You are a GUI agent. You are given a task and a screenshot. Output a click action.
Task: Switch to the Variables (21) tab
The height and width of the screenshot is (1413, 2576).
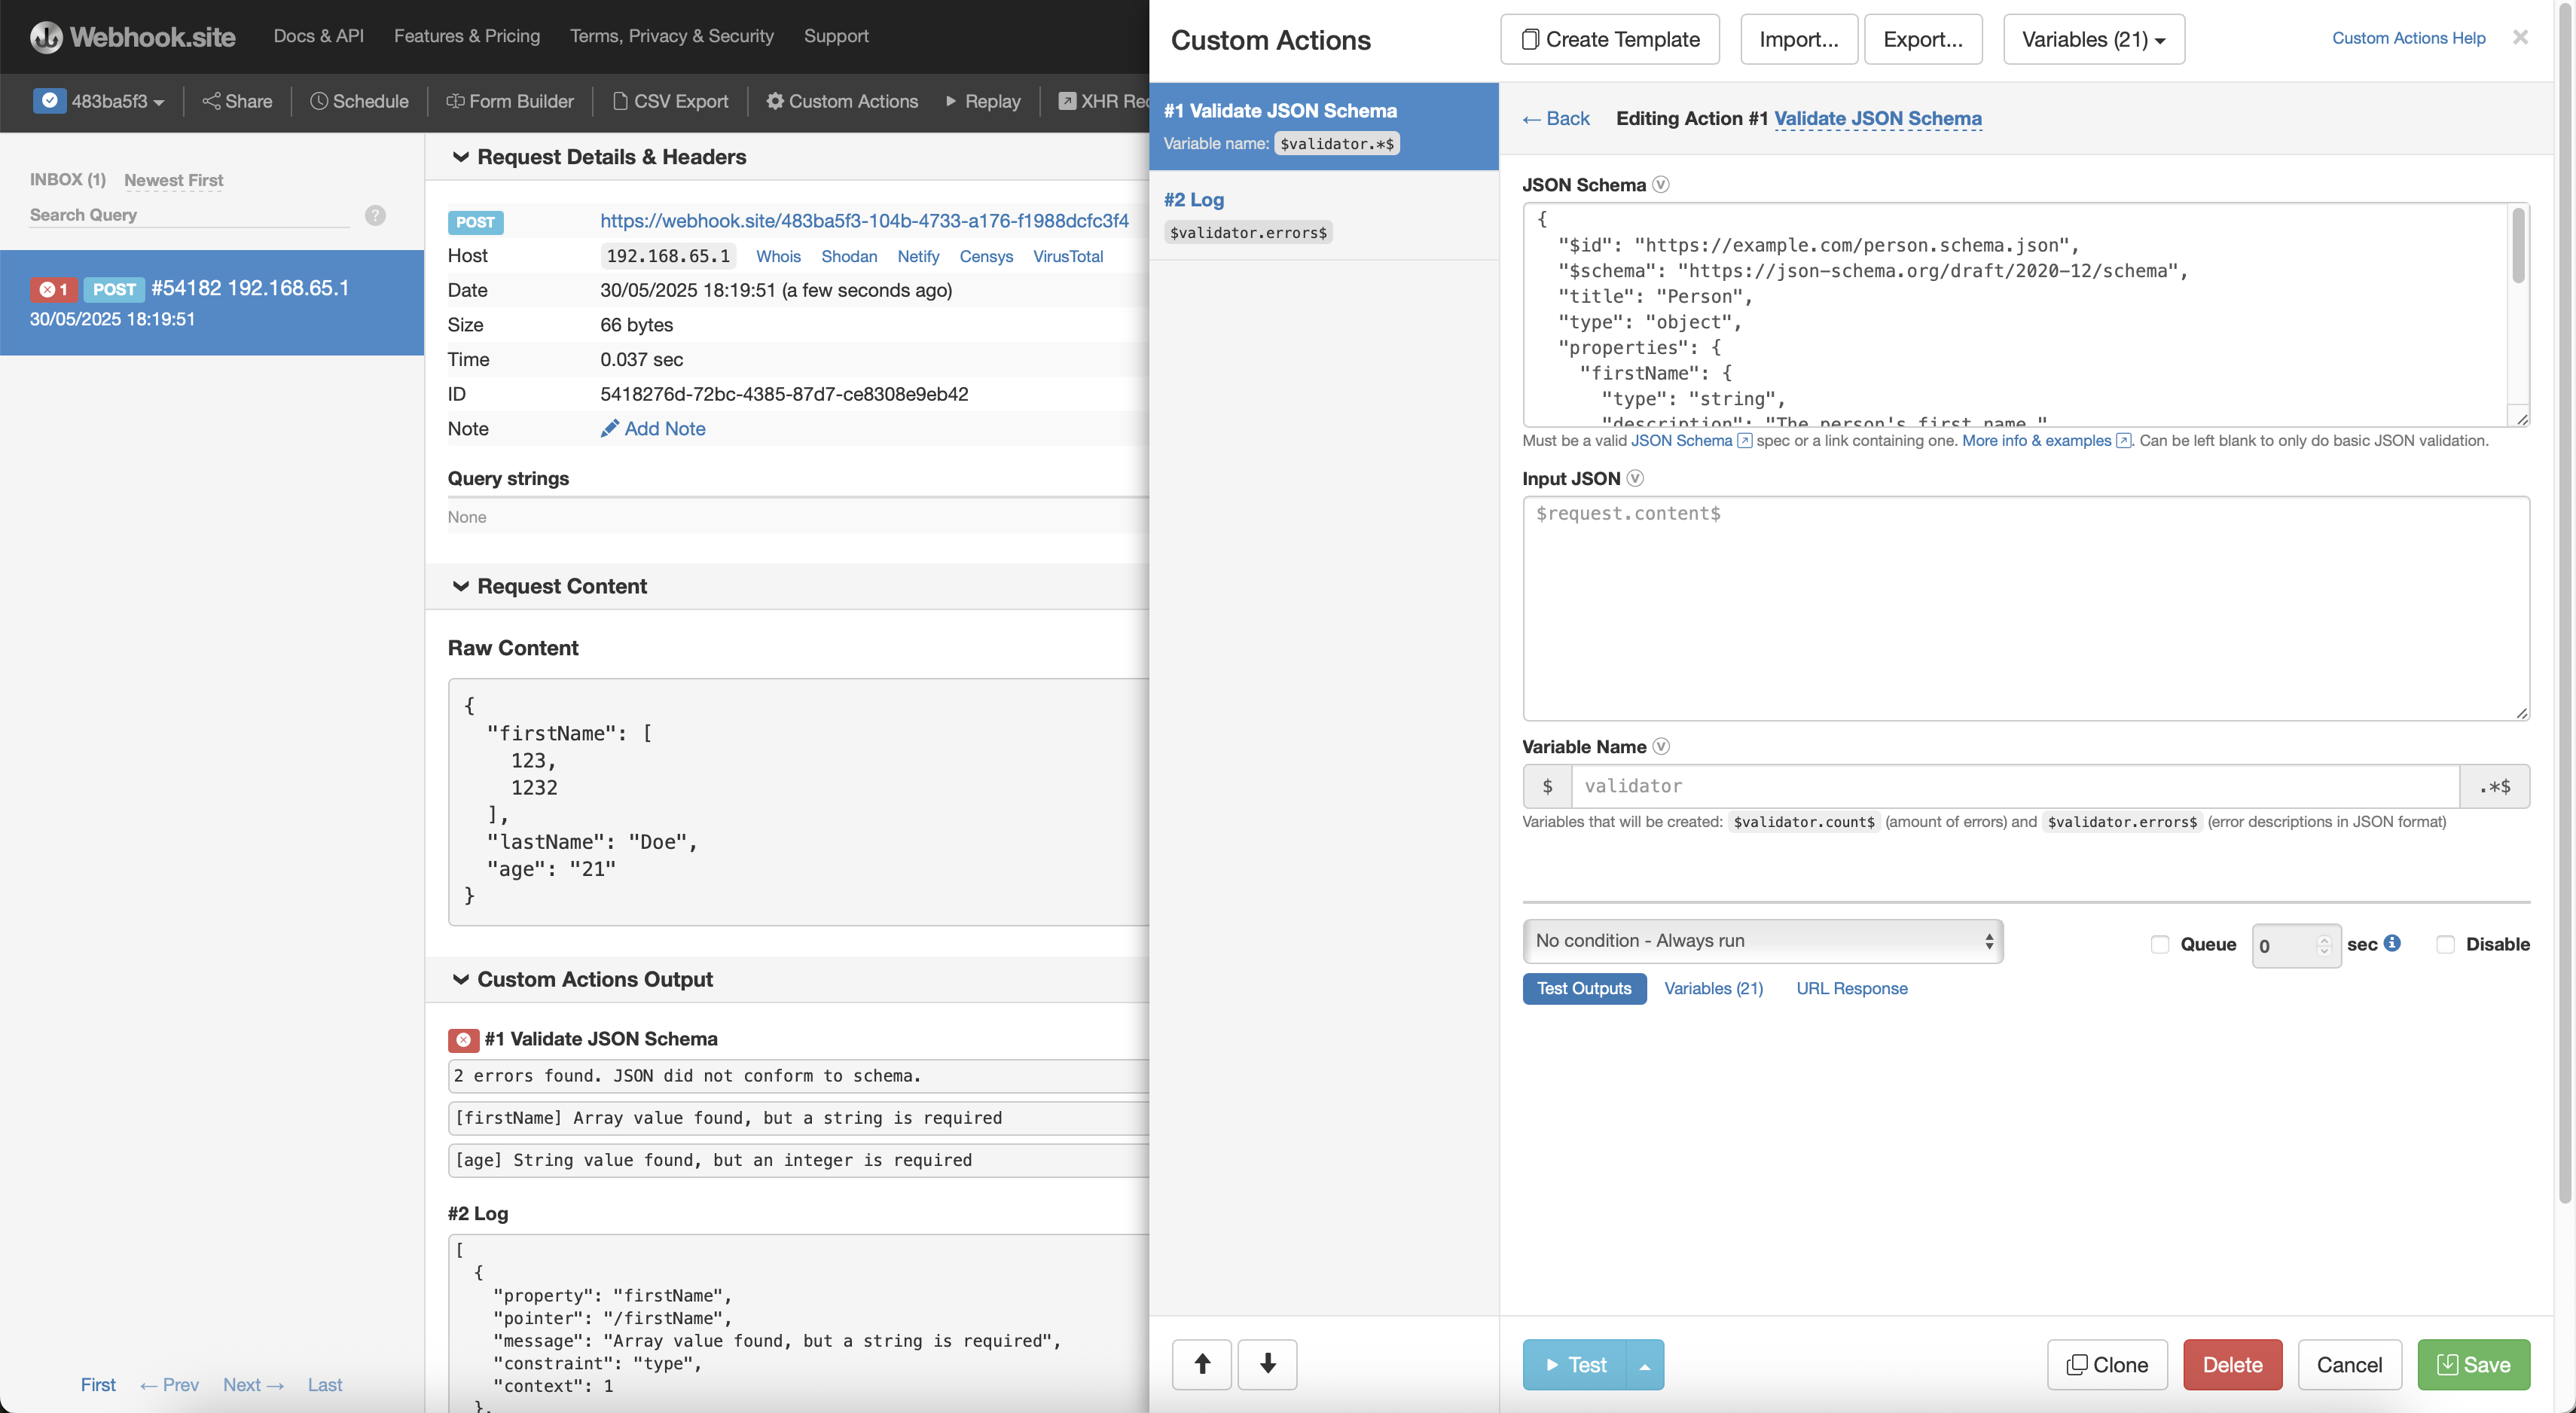tap(1713, 988)
